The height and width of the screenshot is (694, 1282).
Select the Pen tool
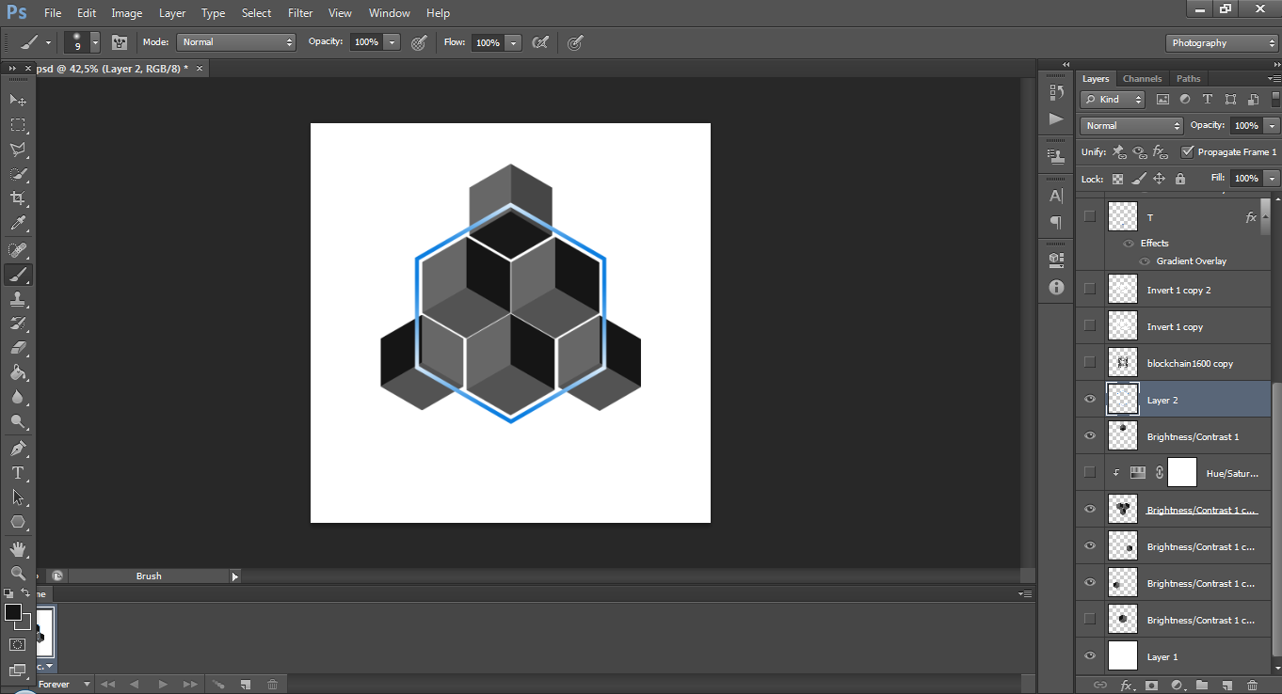point(17,449)
